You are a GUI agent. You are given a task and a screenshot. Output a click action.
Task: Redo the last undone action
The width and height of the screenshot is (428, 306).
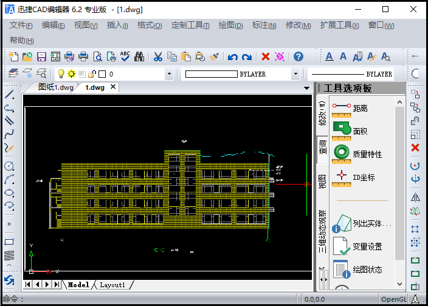coord(247,57)
